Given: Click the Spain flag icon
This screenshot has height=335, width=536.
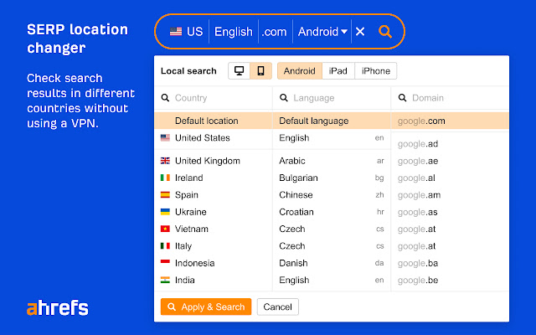Looking at the screenshot, I should 165,195.
